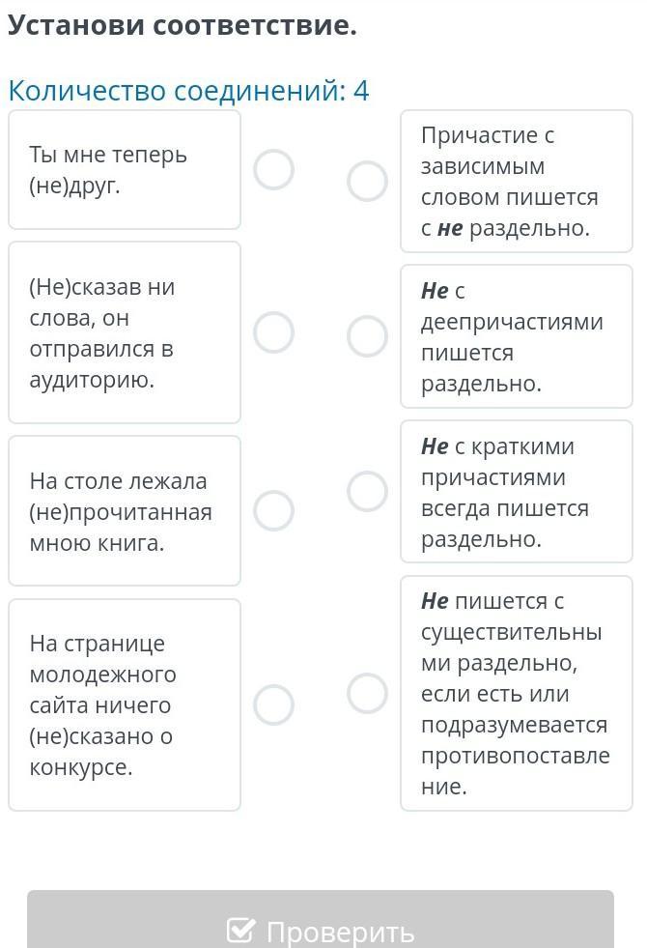Select connector circle for 'Не пишется с существительными'
Image resolution: width=647 pixels, height=948 pixels.
367,692
